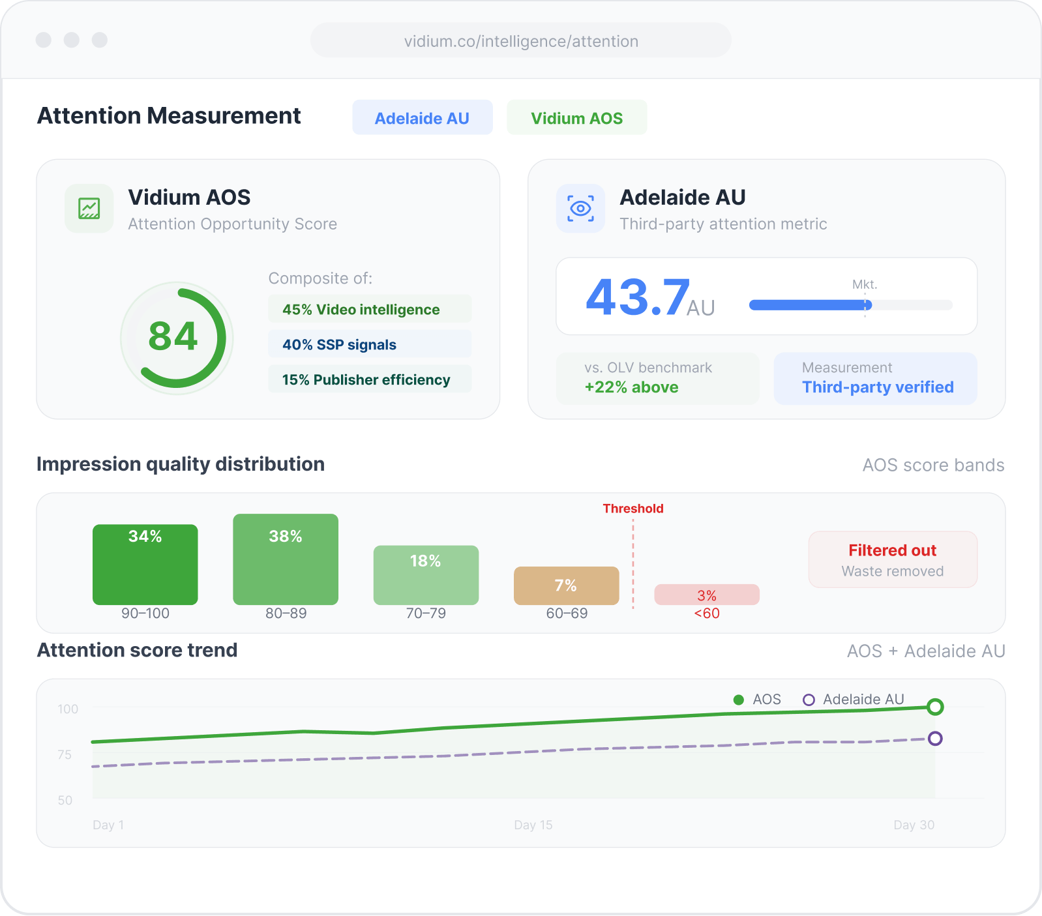
Task: Click the green AOS trend endpoint marker
Action: [935, 707]
